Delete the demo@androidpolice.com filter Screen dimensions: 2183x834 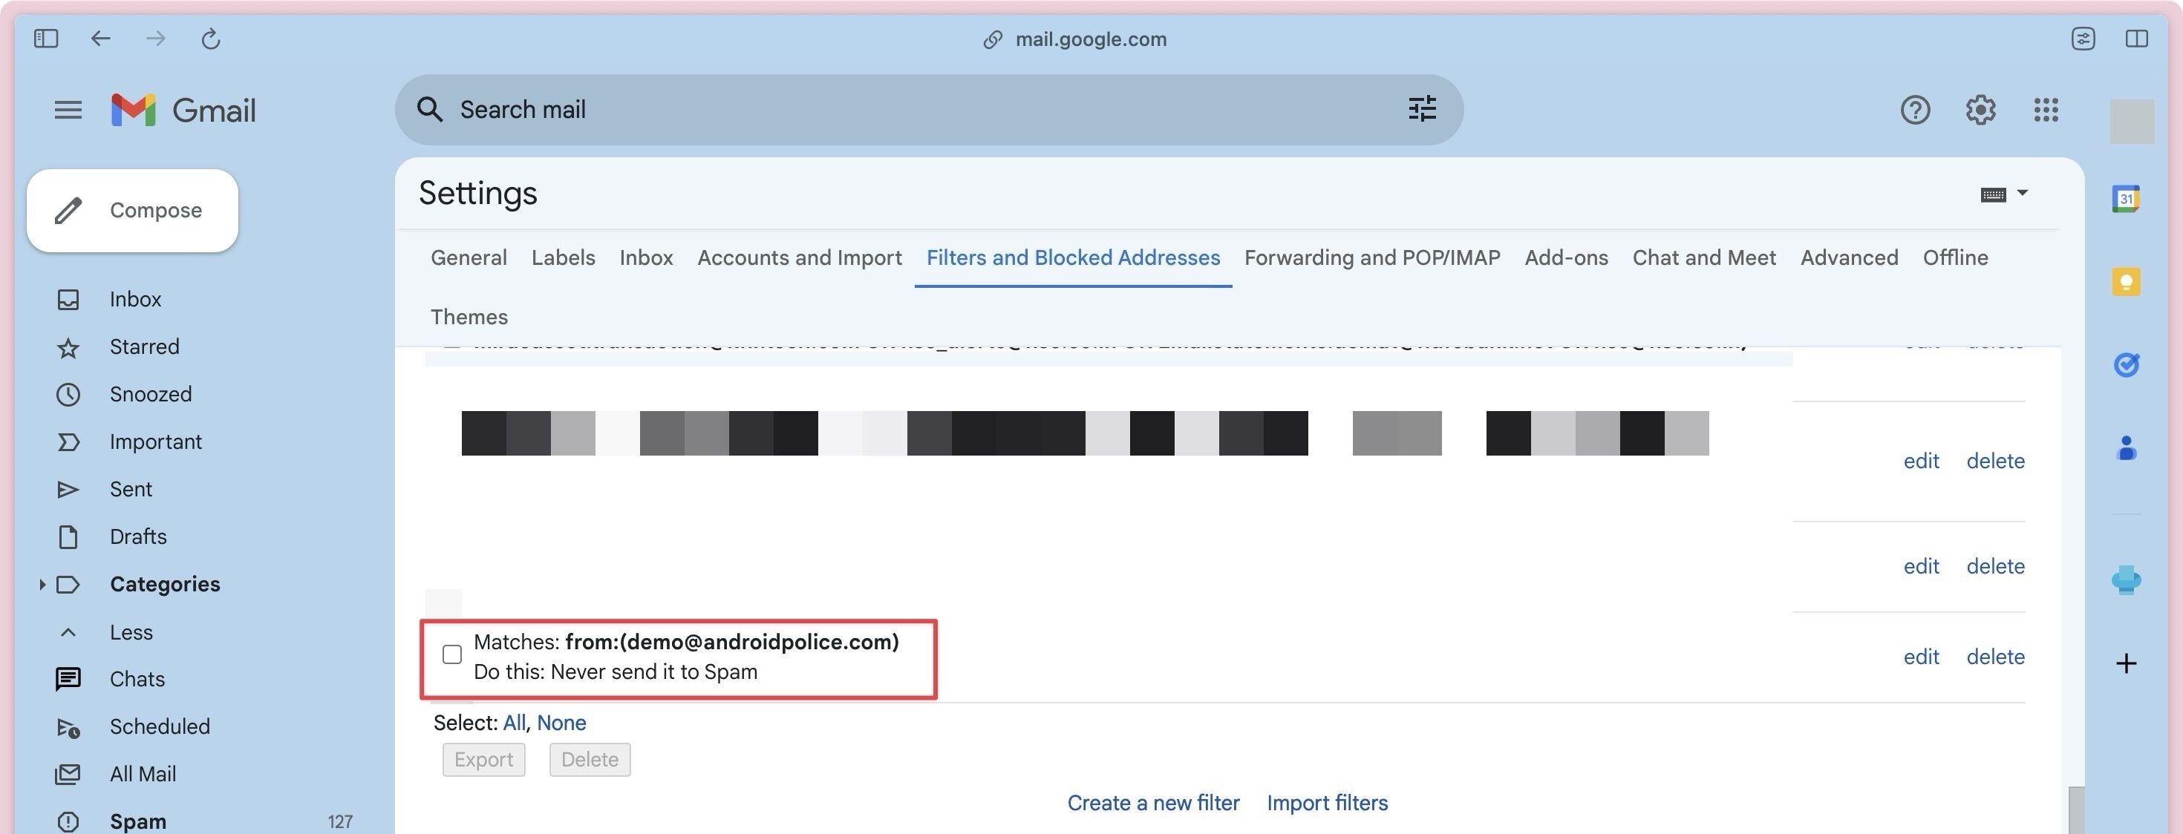pos(1995,656)
